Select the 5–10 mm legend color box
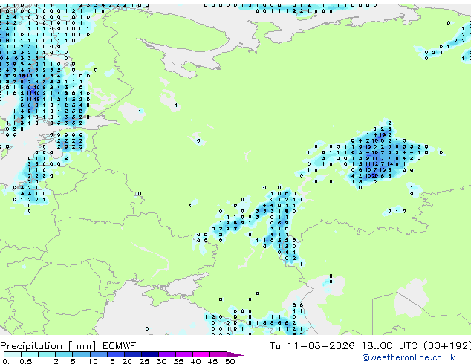This screenshot has width=471, height=364. tap(81, 354)
